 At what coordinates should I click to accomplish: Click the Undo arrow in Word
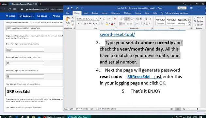coord(72,8)
